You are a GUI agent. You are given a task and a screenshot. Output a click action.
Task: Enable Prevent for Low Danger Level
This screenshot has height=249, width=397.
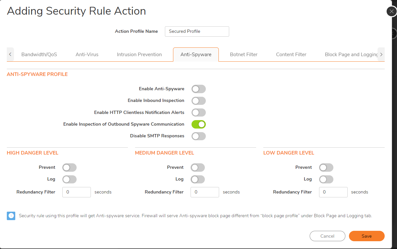[326, 167]
